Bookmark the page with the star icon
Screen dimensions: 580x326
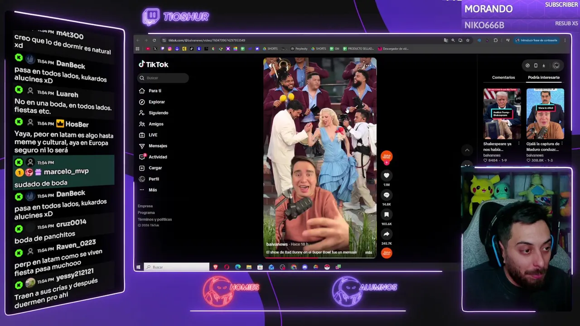(468, 40)
